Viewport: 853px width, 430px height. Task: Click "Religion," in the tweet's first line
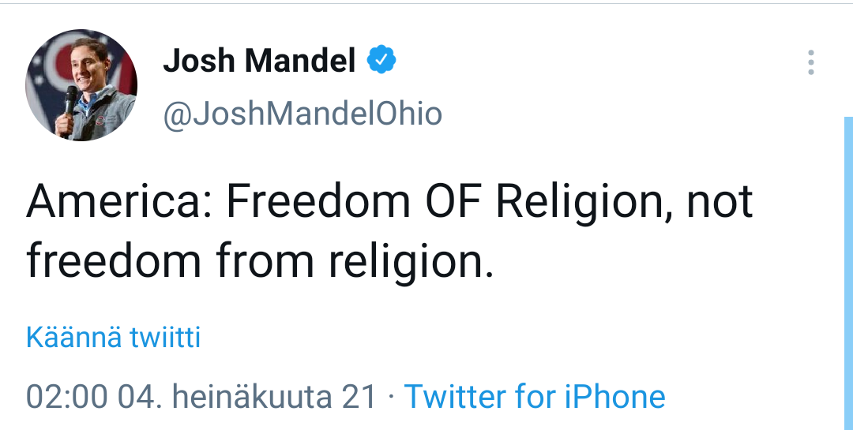[582, 203]
